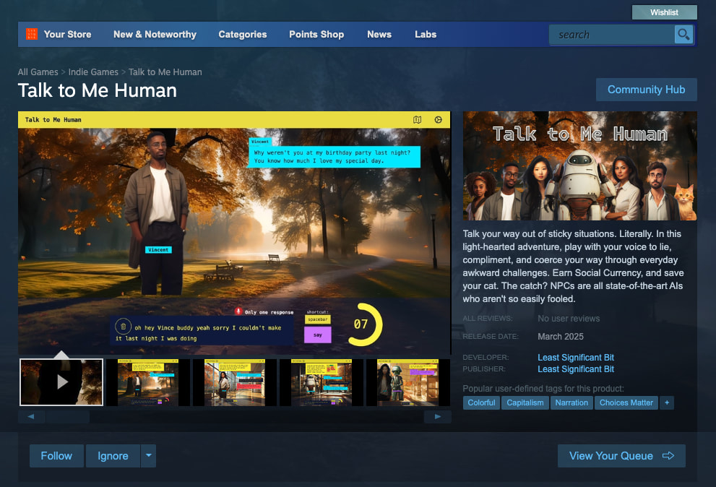The width and height of the screenshot is (716, 487).
Task: Expand more tags with plus button
Action: coord(667,402)
